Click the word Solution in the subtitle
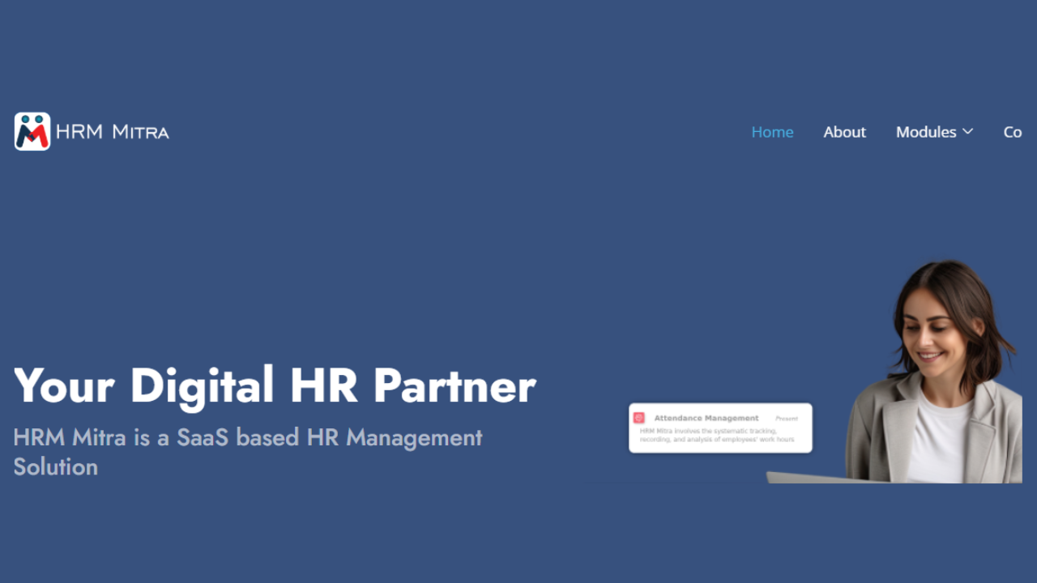 [56, 467]
